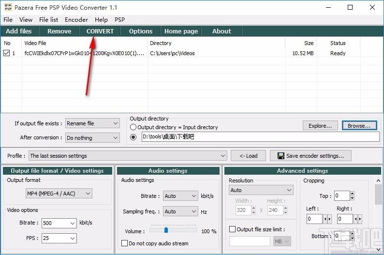The width and height of the screenshot is (384, 255).
Task: Click the Add files toolbar button
Action: pos(19,31)
